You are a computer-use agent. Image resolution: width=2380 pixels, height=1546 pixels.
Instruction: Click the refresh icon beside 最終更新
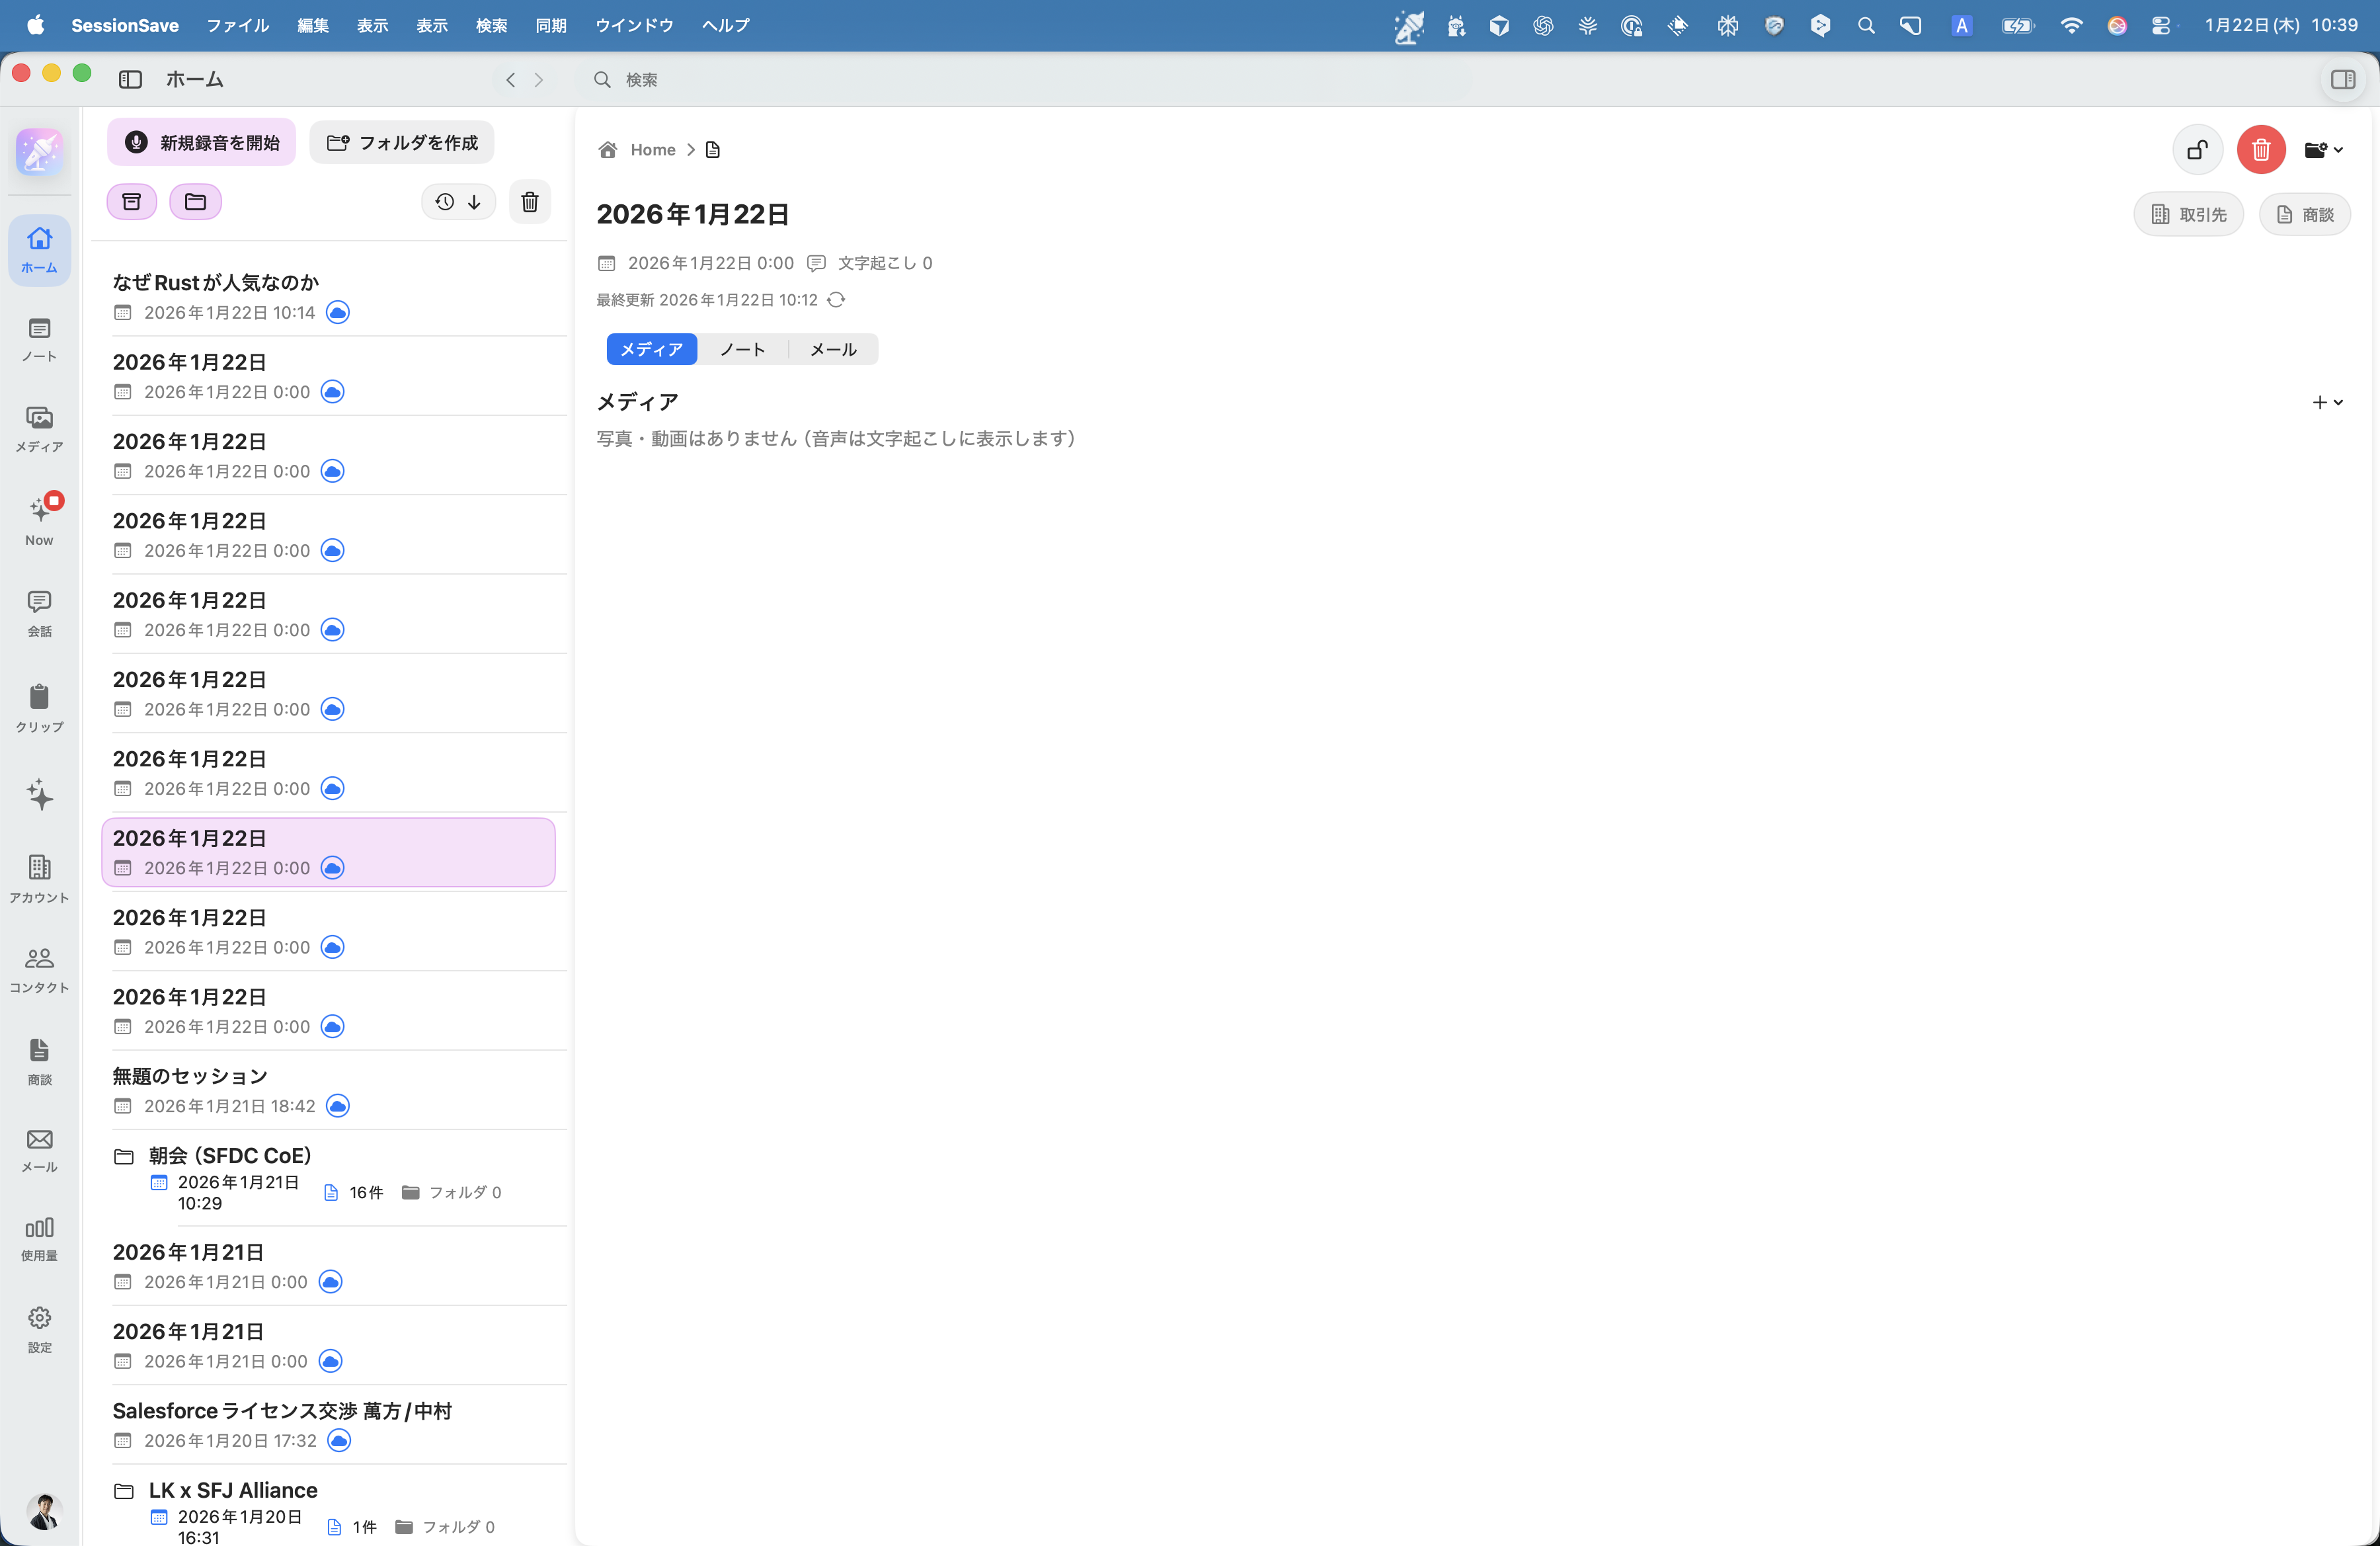click(836, 300)
